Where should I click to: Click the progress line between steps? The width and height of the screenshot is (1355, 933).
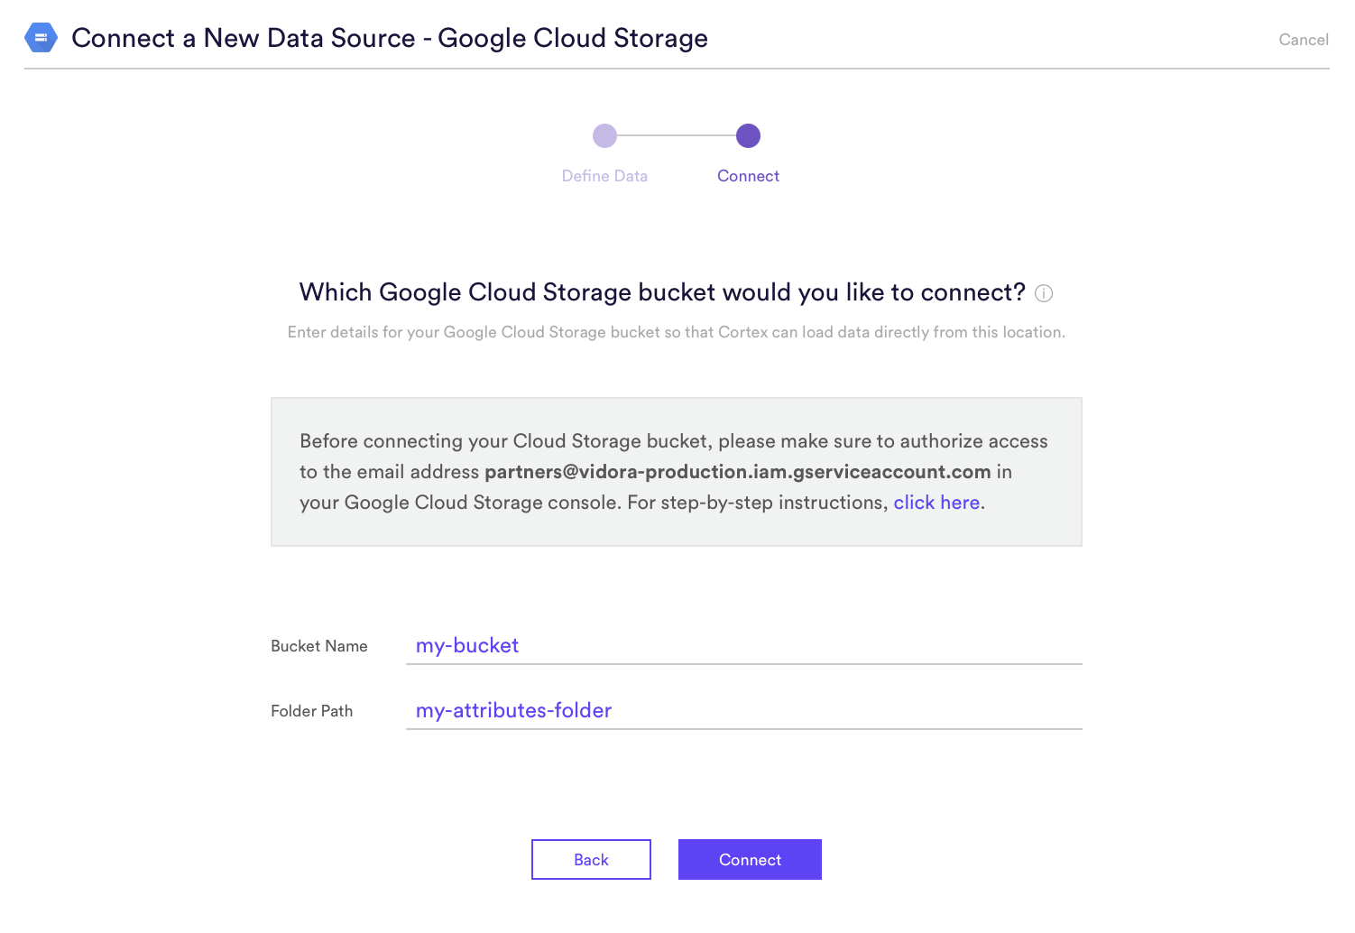[x=677, y=136]
